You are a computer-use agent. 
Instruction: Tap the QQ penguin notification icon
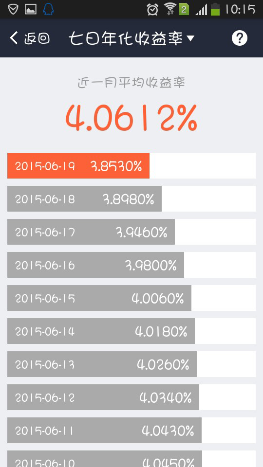pyautogui.click(x=48, y=9)
